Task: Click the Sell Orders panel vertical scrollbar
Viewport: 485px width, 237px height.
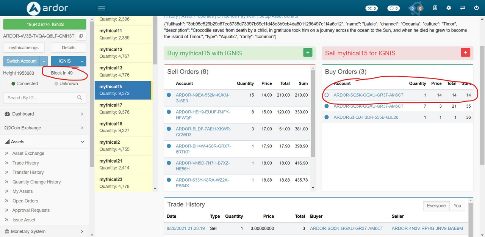Action: click(x=313, y=114)
